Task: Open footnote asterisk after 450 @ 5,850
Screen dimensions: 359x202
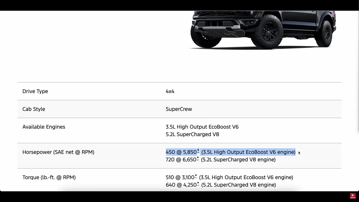Action: [x=198, y=151]
